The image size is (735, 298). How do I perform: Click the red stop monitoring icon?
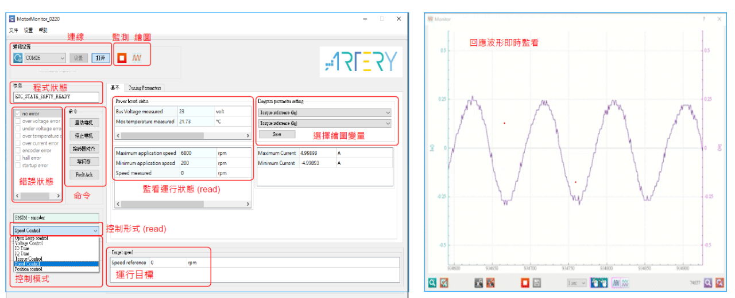point(122,58)
